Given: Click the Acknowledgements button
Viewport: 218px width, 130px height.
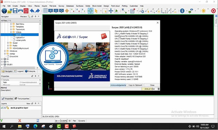Looking at the screenshot, I should click(x=118, y=85).
